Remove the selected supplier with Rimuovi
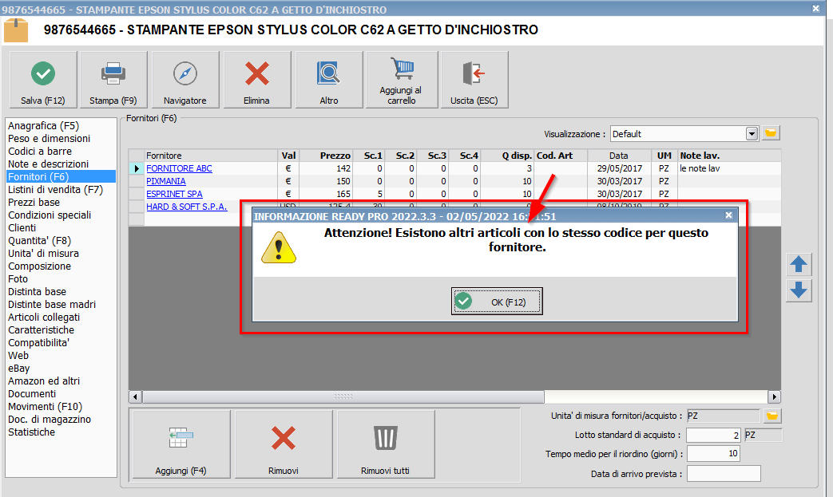Screen dimensions: 833x497 [284, 444]
